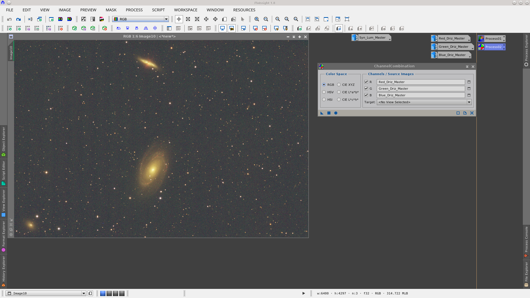
Task: Select the Syn_Lum_Master image thumbnail
Action: pos(371,38)
